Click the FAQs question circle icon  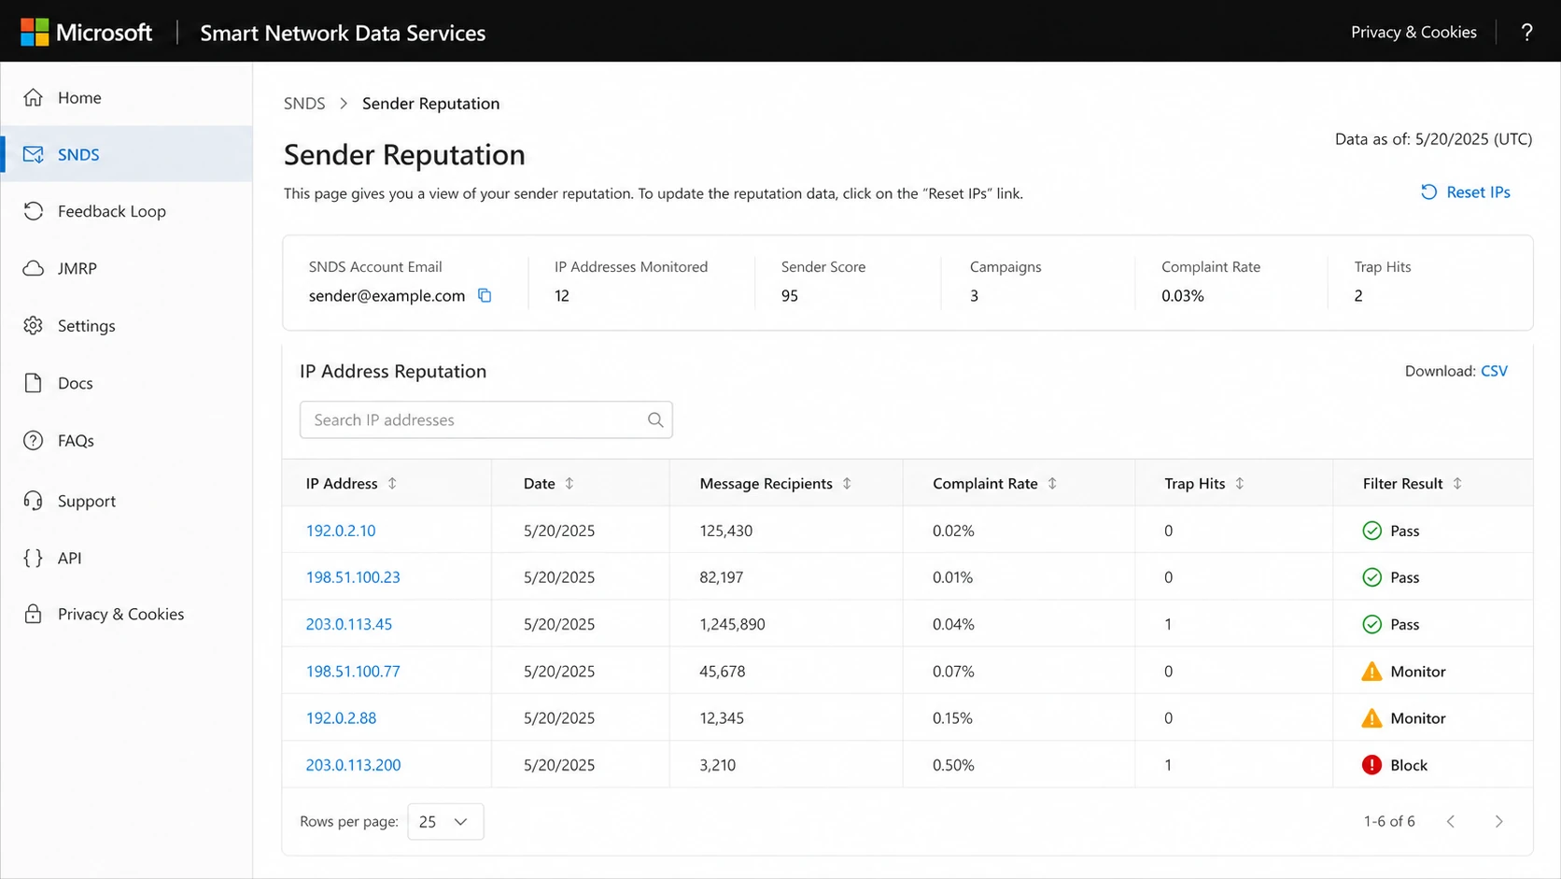(34, 440)
